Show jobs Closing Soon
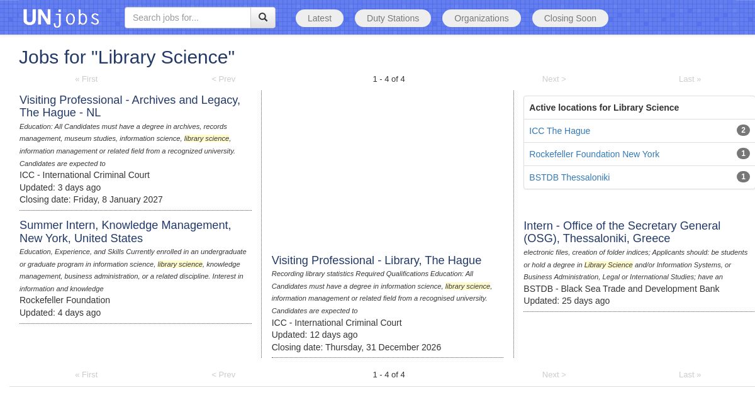The width and height of the screenshot is (755, 395). 570,18
